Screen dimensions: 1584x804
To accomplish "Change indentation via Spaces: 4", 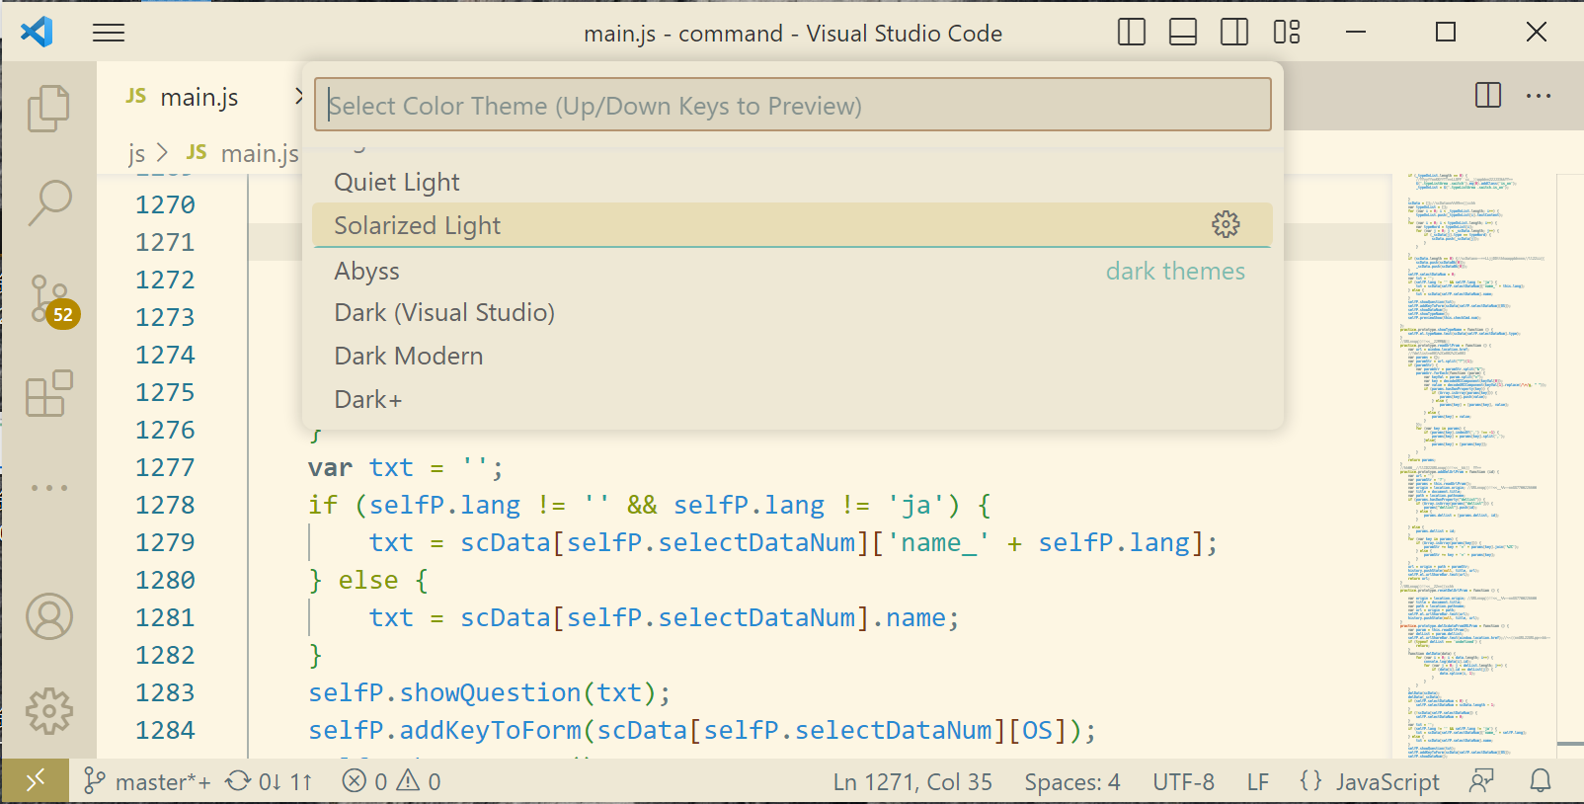I will tap(1072, 781).
